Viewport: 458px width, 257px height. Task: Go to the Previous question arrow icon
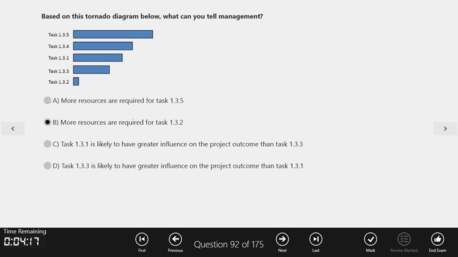click(175, 239)
